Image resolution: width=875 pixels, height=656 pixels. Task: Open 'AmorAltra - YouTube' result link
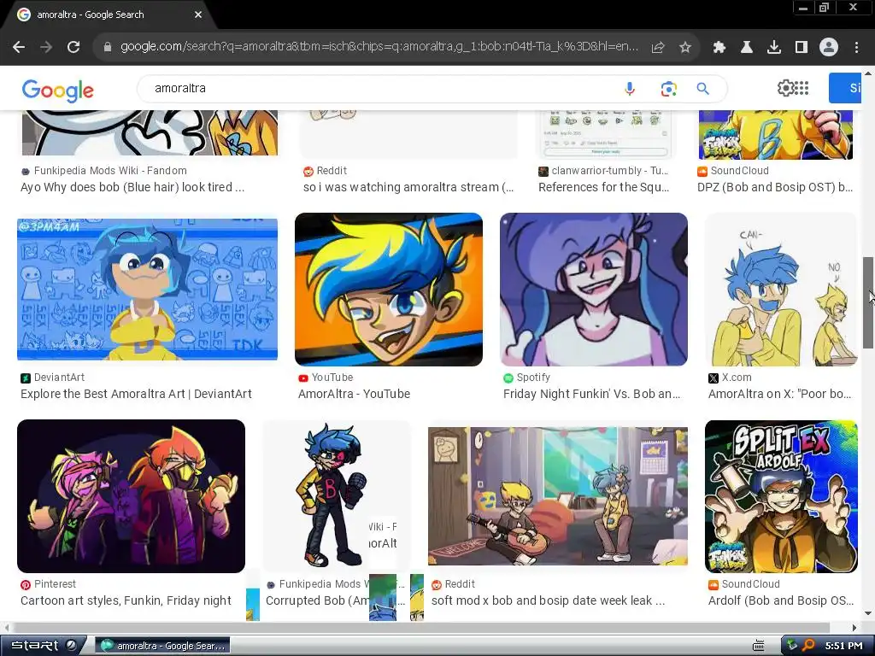pyautogui.click(x=355, y=394)
